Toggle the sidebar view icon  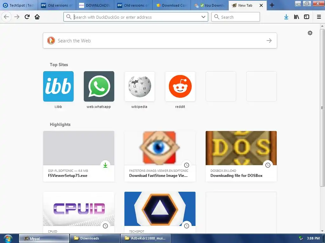tap(307, 17)
